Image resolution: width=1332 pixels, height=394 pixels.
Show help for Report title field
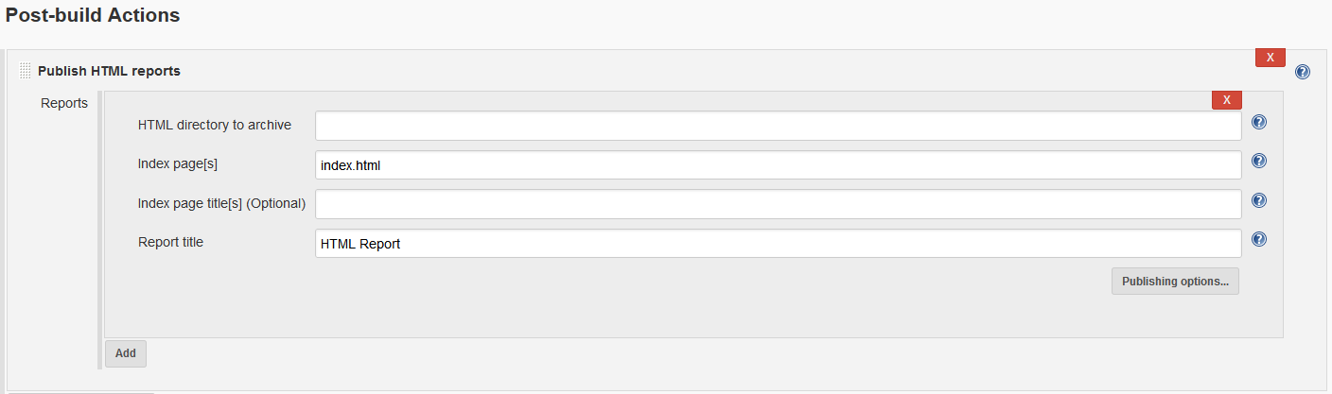1259,239
